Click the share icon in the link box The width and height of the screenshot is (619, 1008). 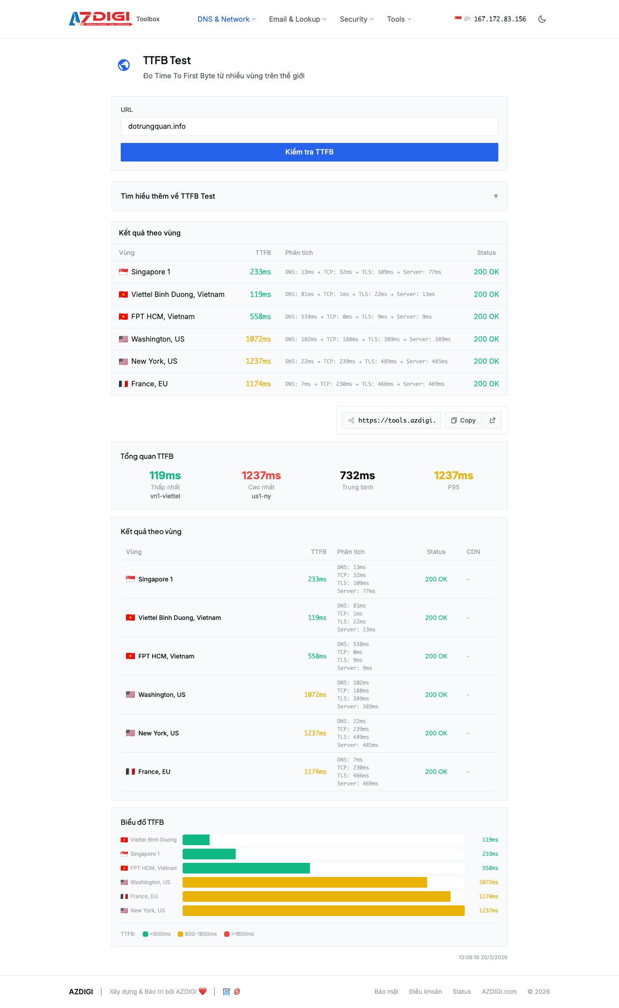coord(351,420)
